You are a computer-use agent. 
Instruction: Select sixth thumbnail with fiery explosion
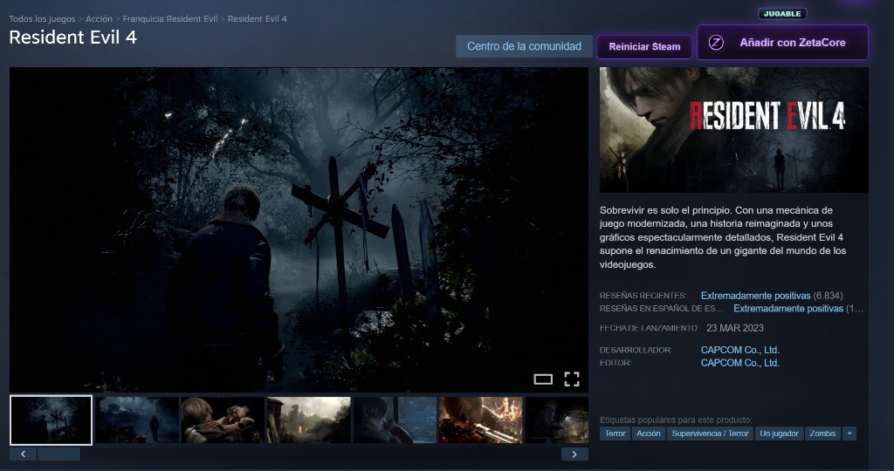481,420
